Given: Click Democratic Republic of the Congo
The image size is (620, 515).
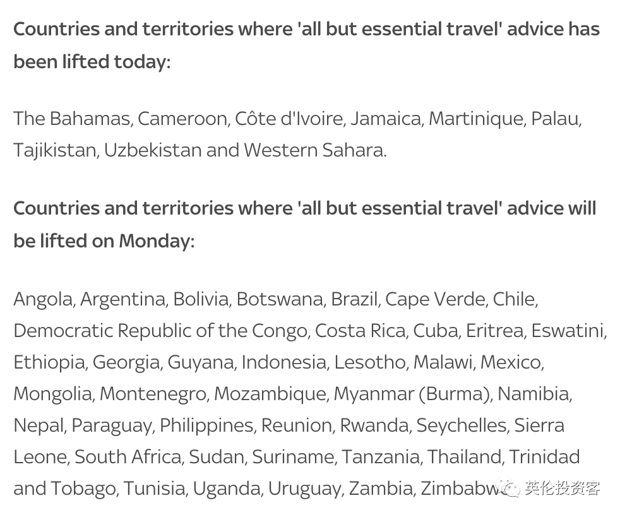Looking at the screenshot, I should [x=160, y=331].
